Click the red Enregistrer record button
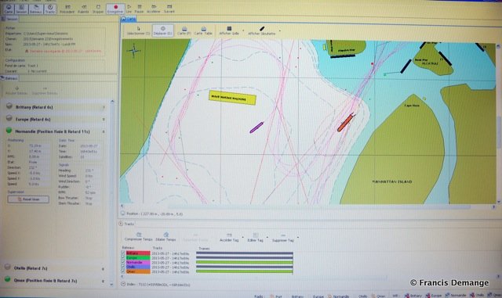This screenshot has height=298, width=502. [x=115, y=9]
